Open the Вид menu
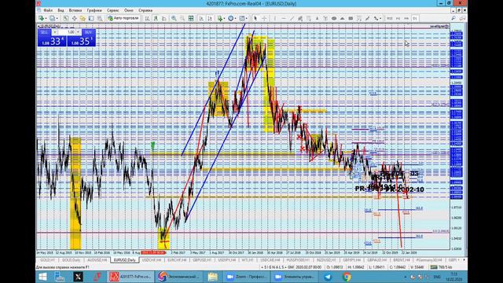Image resolution: width=503 pixels, height=283 pixels. [61, 10]
